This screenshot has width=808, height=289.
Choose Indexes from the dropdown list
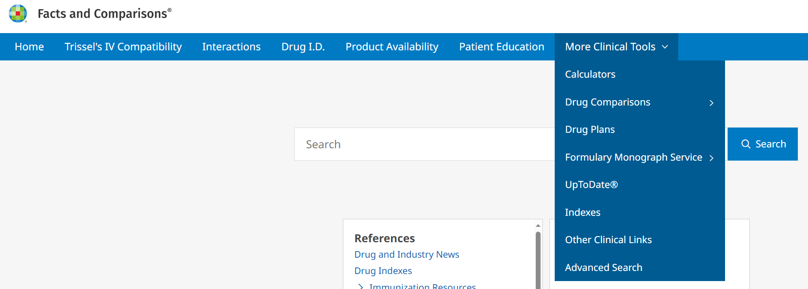click(583, 213)
